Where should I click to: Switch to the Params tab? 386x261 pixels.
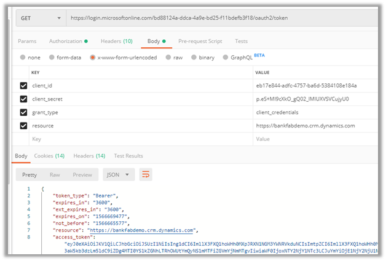tap(26, 41)
